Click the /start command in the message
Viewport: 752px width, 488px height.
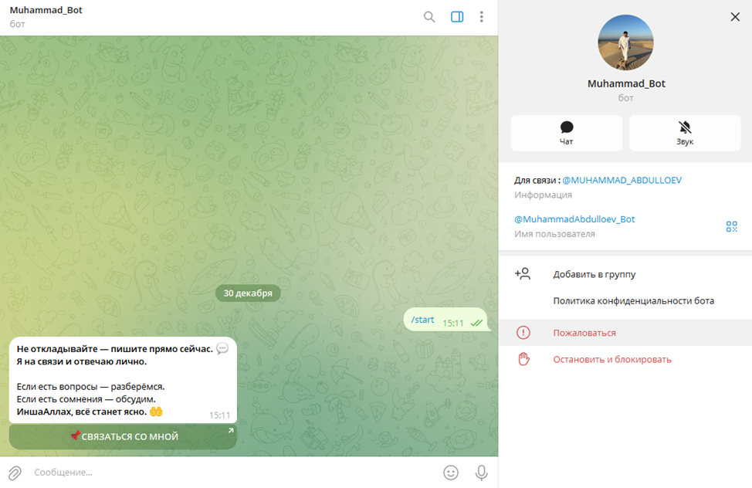[422, 320]
